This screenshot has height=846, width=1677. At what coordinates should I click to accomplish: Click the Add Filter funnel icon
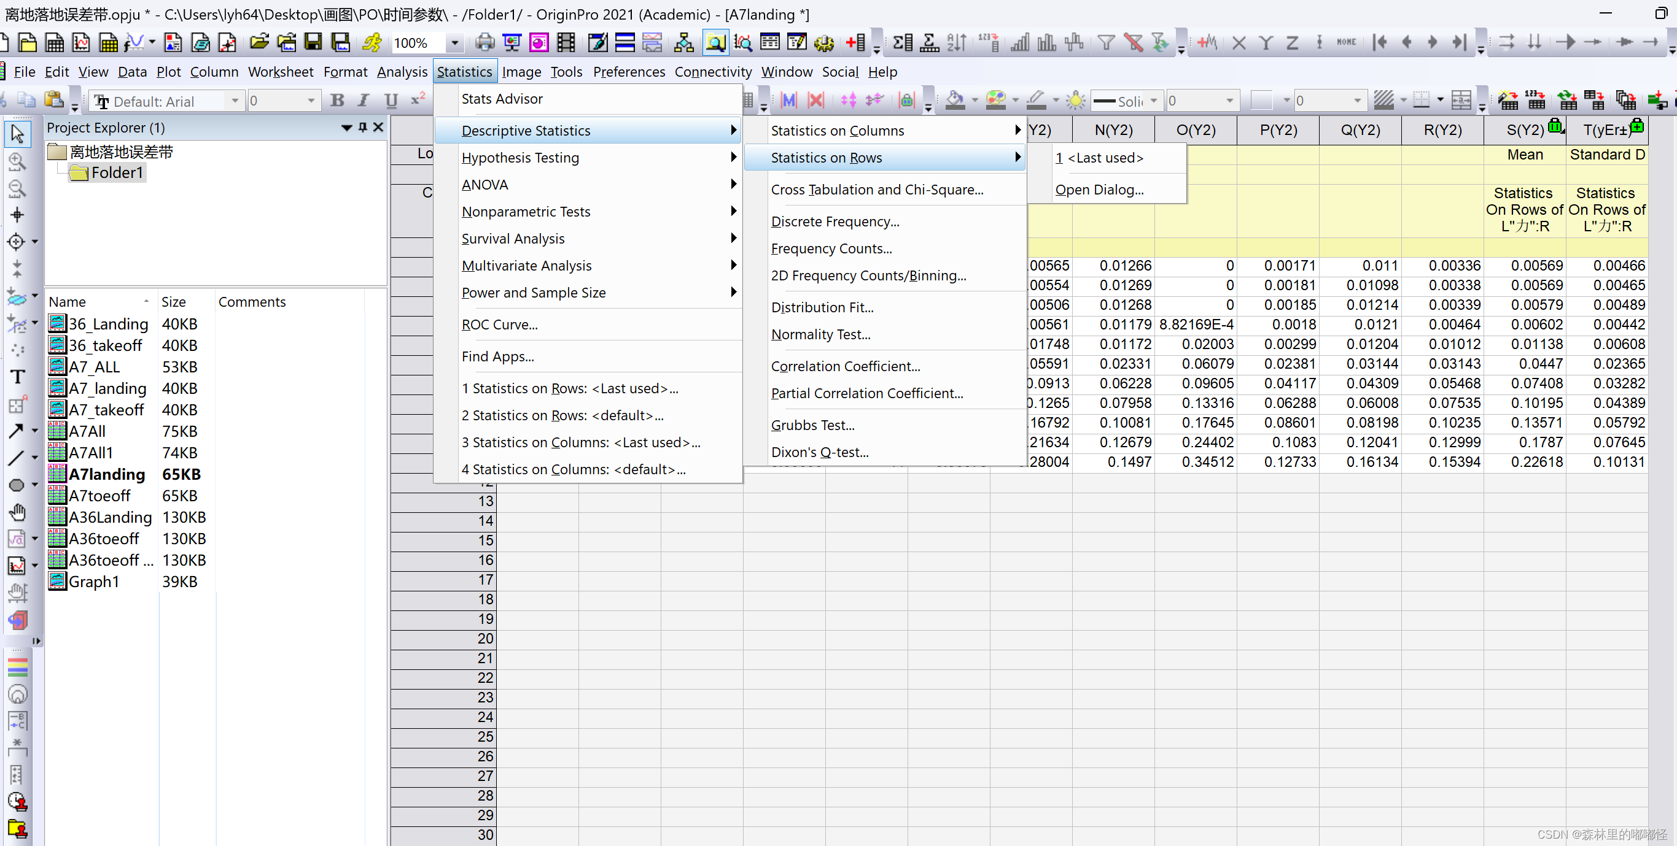pos(1105,43)
